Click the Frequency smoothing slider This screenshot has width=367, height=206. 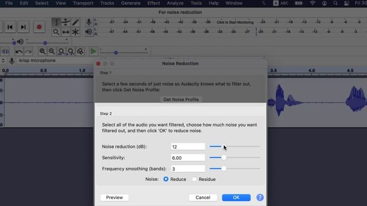pyautogui.click(x=235, y=168)
